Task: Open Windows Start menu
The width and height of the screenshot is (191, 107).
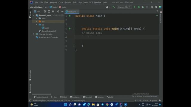Action: (x=66, y=104)
